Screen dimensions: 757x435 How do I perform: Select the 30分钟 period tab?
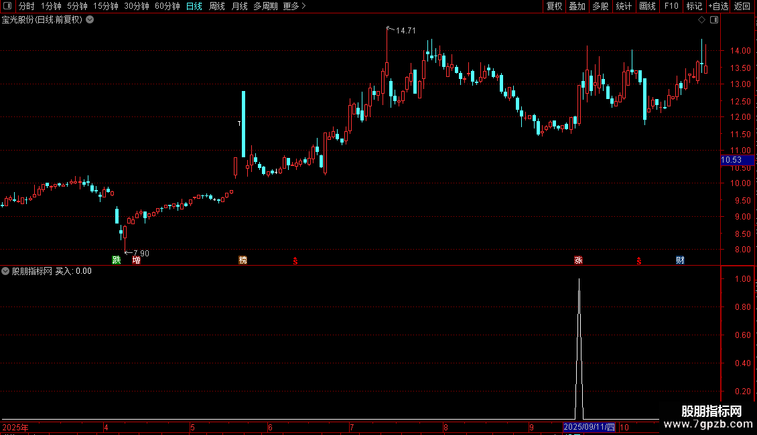[x=137, y=6]
